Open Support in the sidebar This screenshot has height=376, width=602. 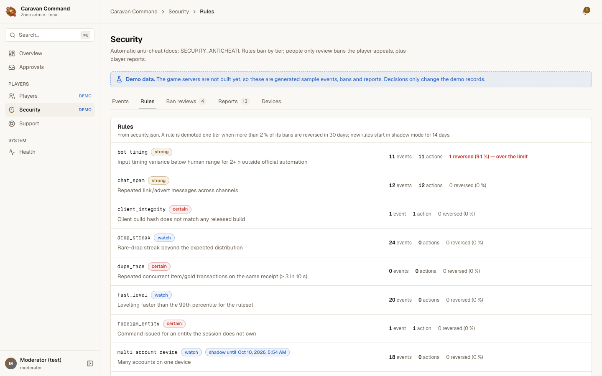(x=50, y=124)
